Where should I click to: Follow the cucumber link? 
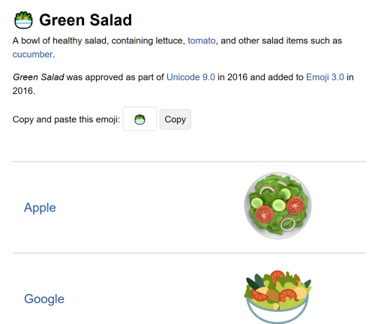coord(32,54)
